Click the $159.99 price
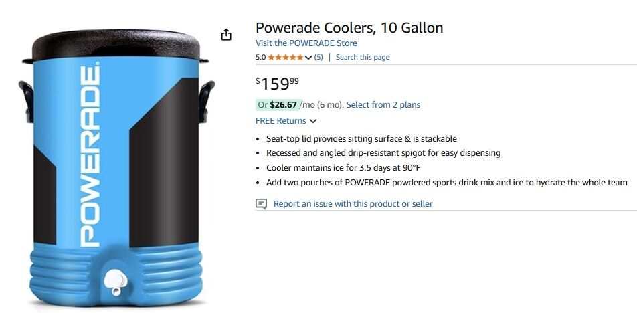This screenshot has height=313, width=637. click(277, 84)
